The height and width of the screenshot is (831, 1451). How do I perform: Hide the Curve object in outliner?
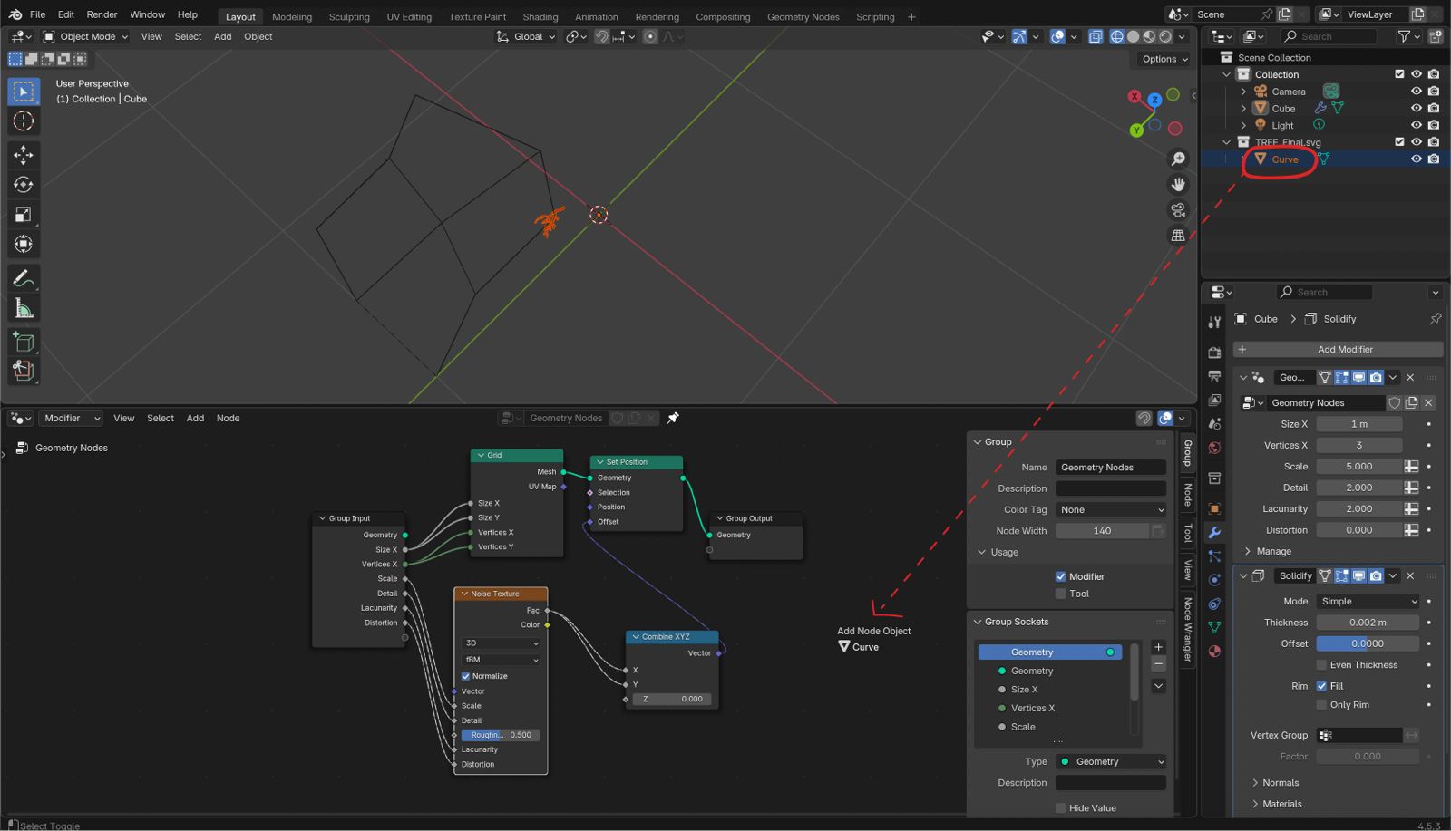1416,159
